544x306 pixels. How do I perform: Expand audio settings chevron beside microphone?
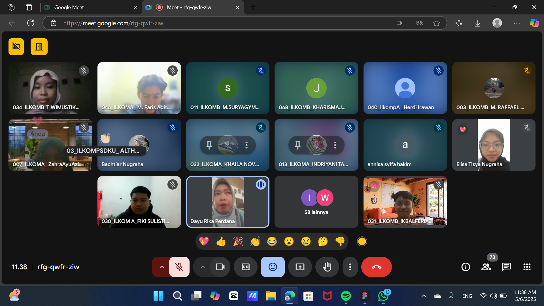162,267
